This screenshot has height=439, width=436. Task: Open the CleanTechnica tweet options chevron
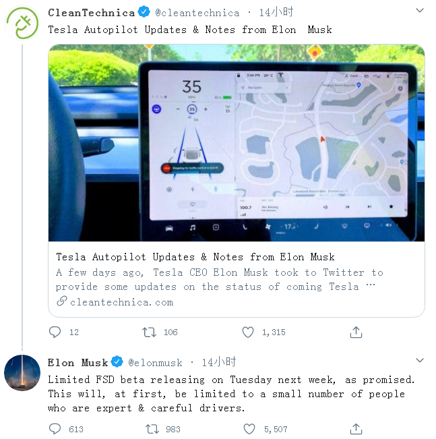pos(419,11)
